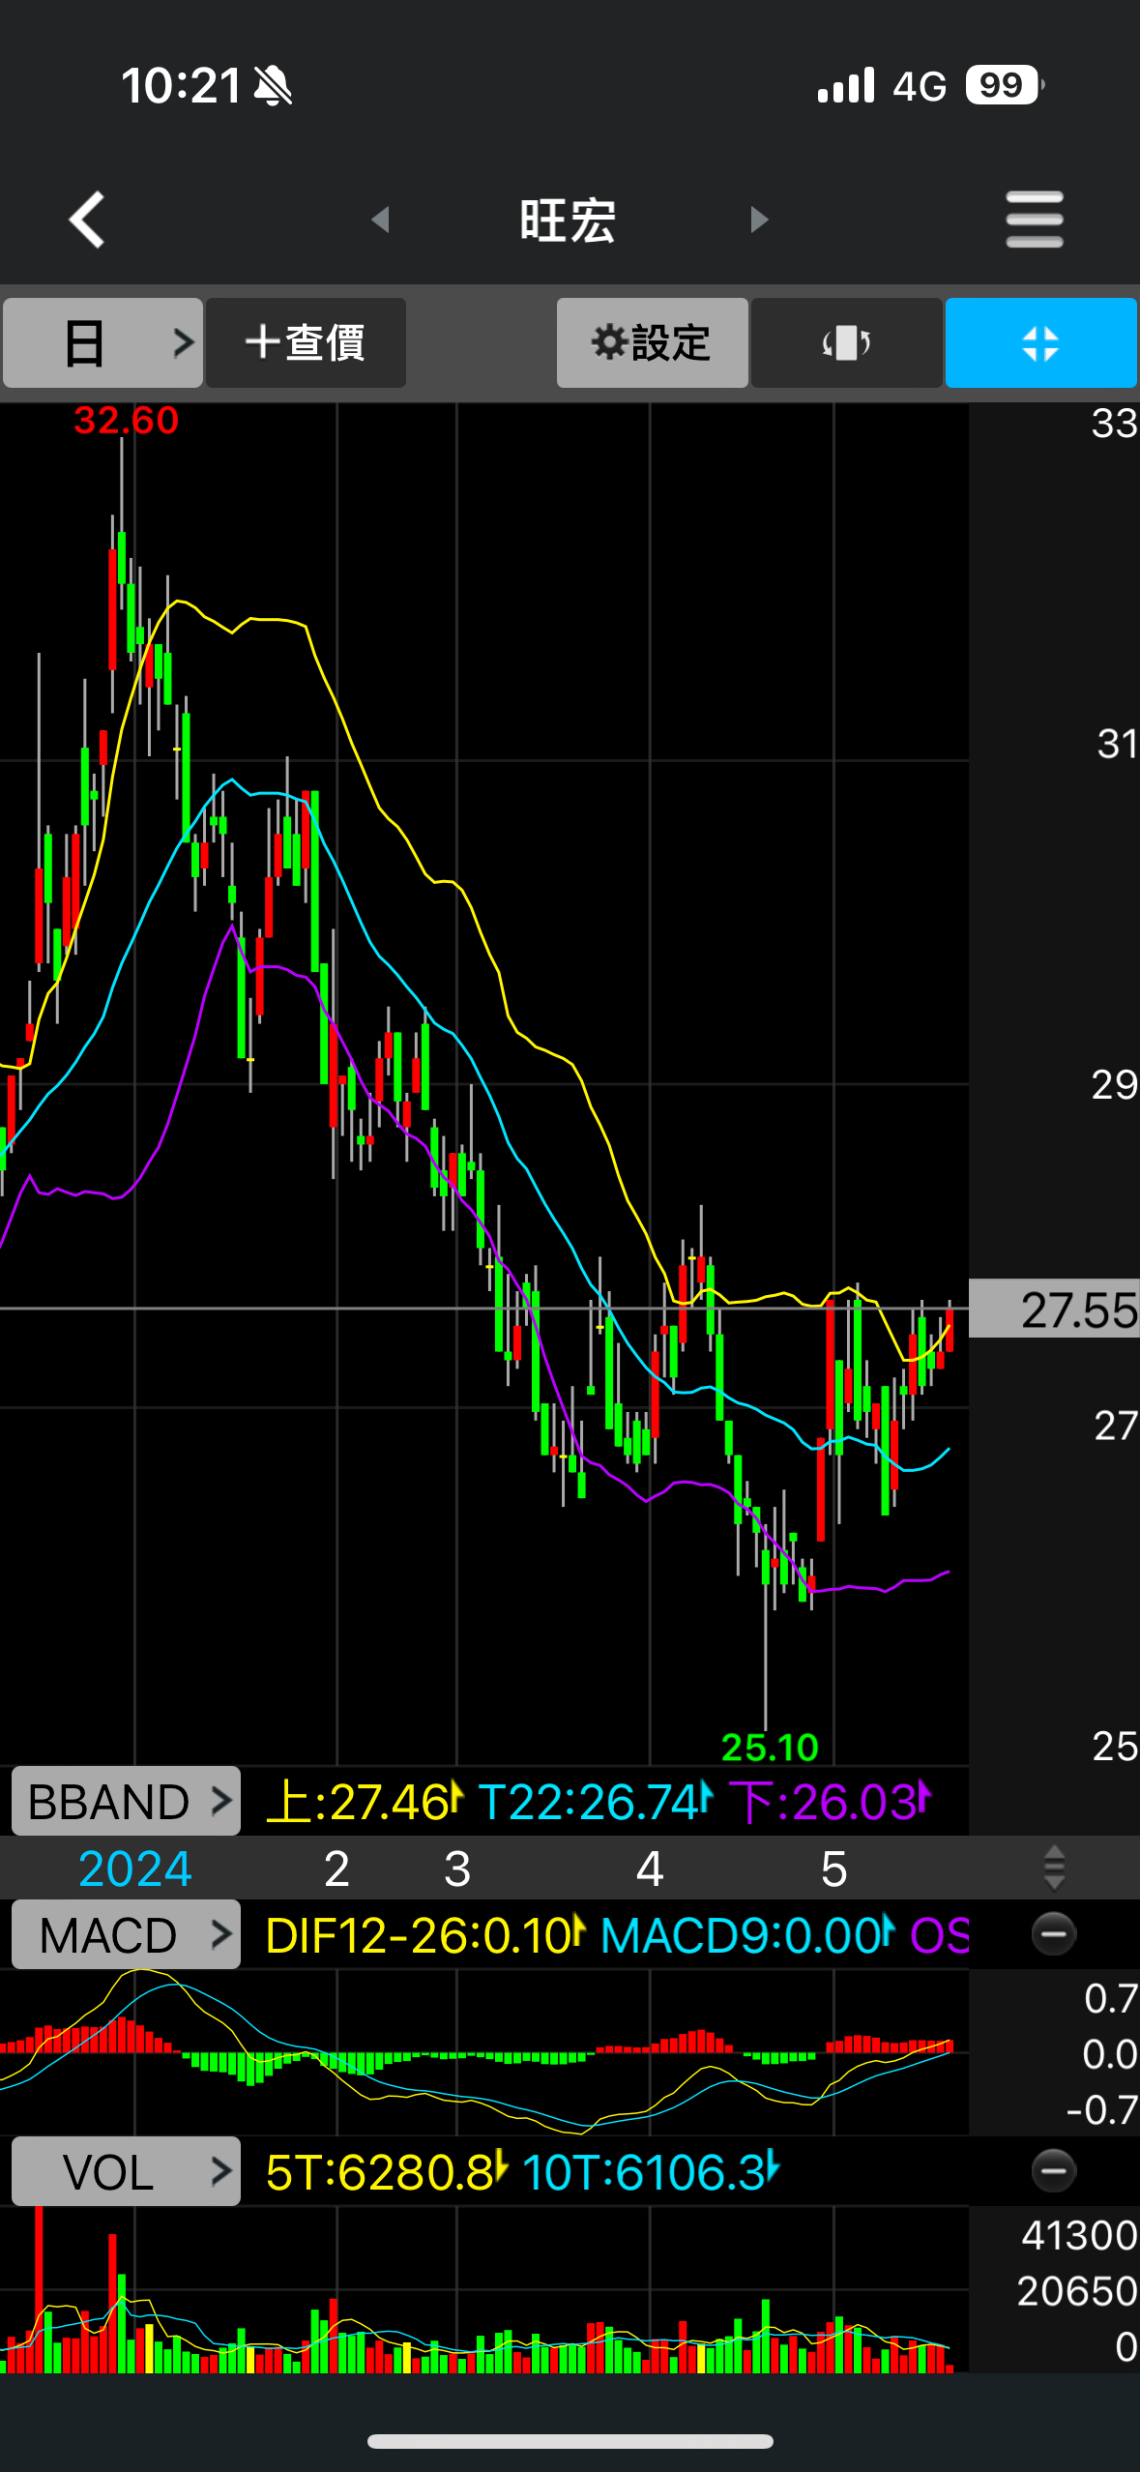
Task: Open 設定 chart settings
Action: tap(652, 342)
